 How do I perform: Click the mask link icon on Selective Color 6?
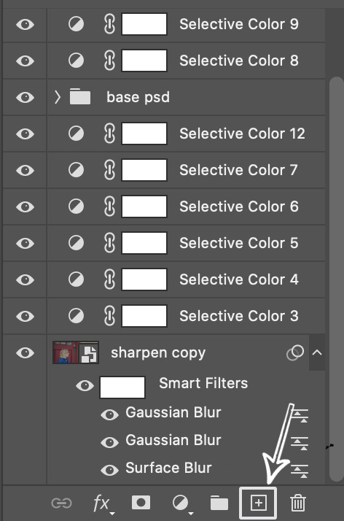(109, 207)
